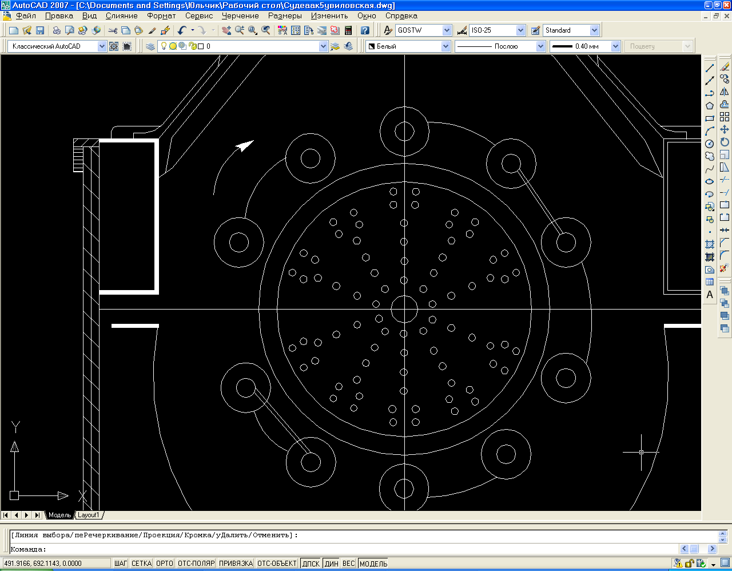
Task: Toggle ПРИВЯЗКА object snap
Action: (x=236, y=564)
